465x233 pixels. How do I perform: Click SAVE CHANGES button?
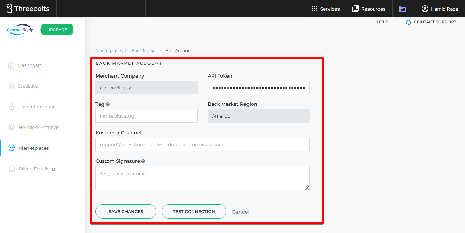click(x=126, y=211)
